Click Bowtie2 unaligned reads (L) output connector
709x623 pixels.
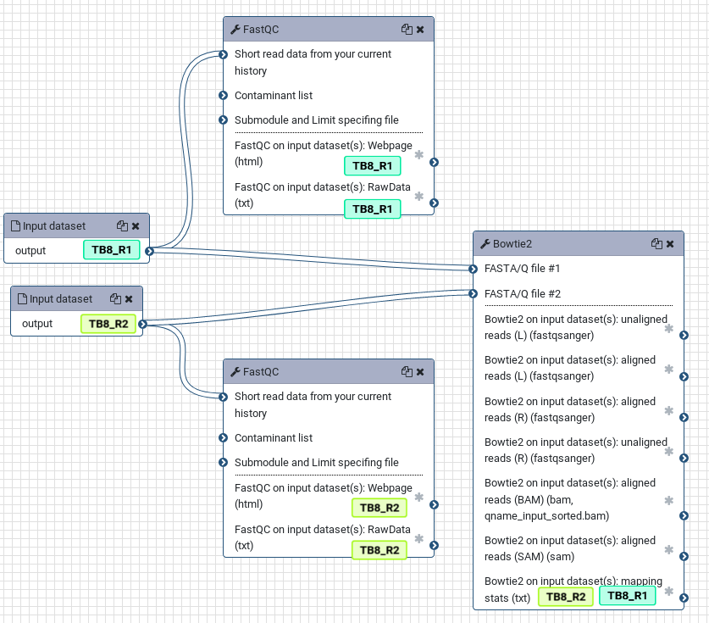(x=684, y=336)
